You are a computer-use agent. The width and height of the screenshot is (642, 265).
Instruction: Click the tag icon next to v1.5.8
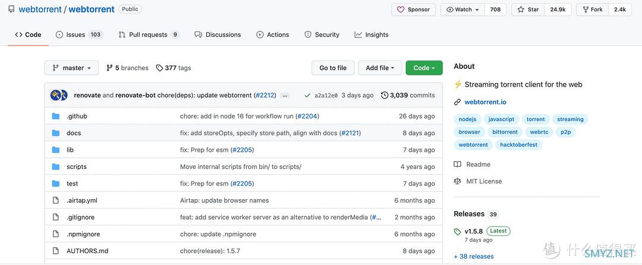coord(457,232)
